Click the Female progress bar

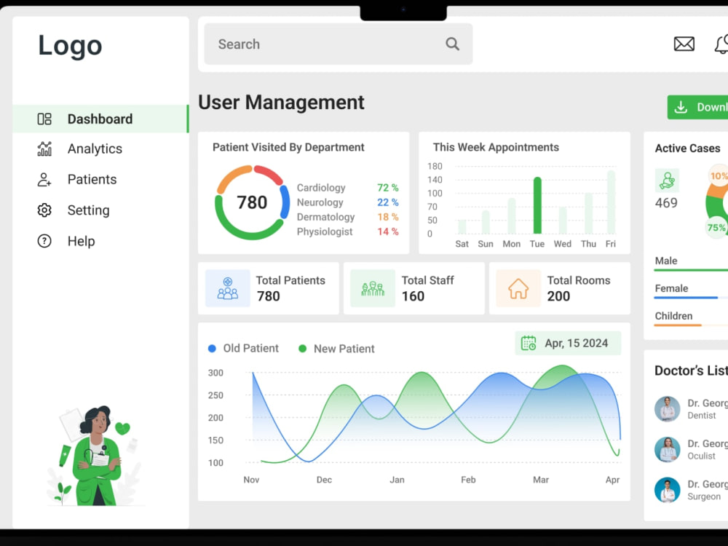tap(691, 297)
